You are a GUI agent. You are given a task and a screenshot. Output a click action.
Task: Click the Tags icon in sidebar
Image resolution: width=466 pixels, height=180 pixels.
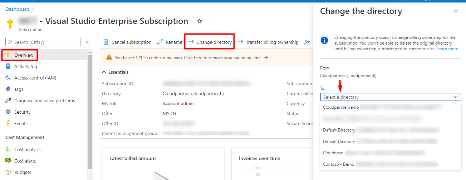(x=8, y=89)
